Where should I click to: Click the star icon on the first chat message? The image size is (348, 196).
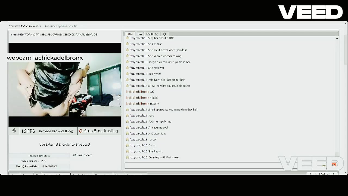pyautogui.click(x=127, y=38)
